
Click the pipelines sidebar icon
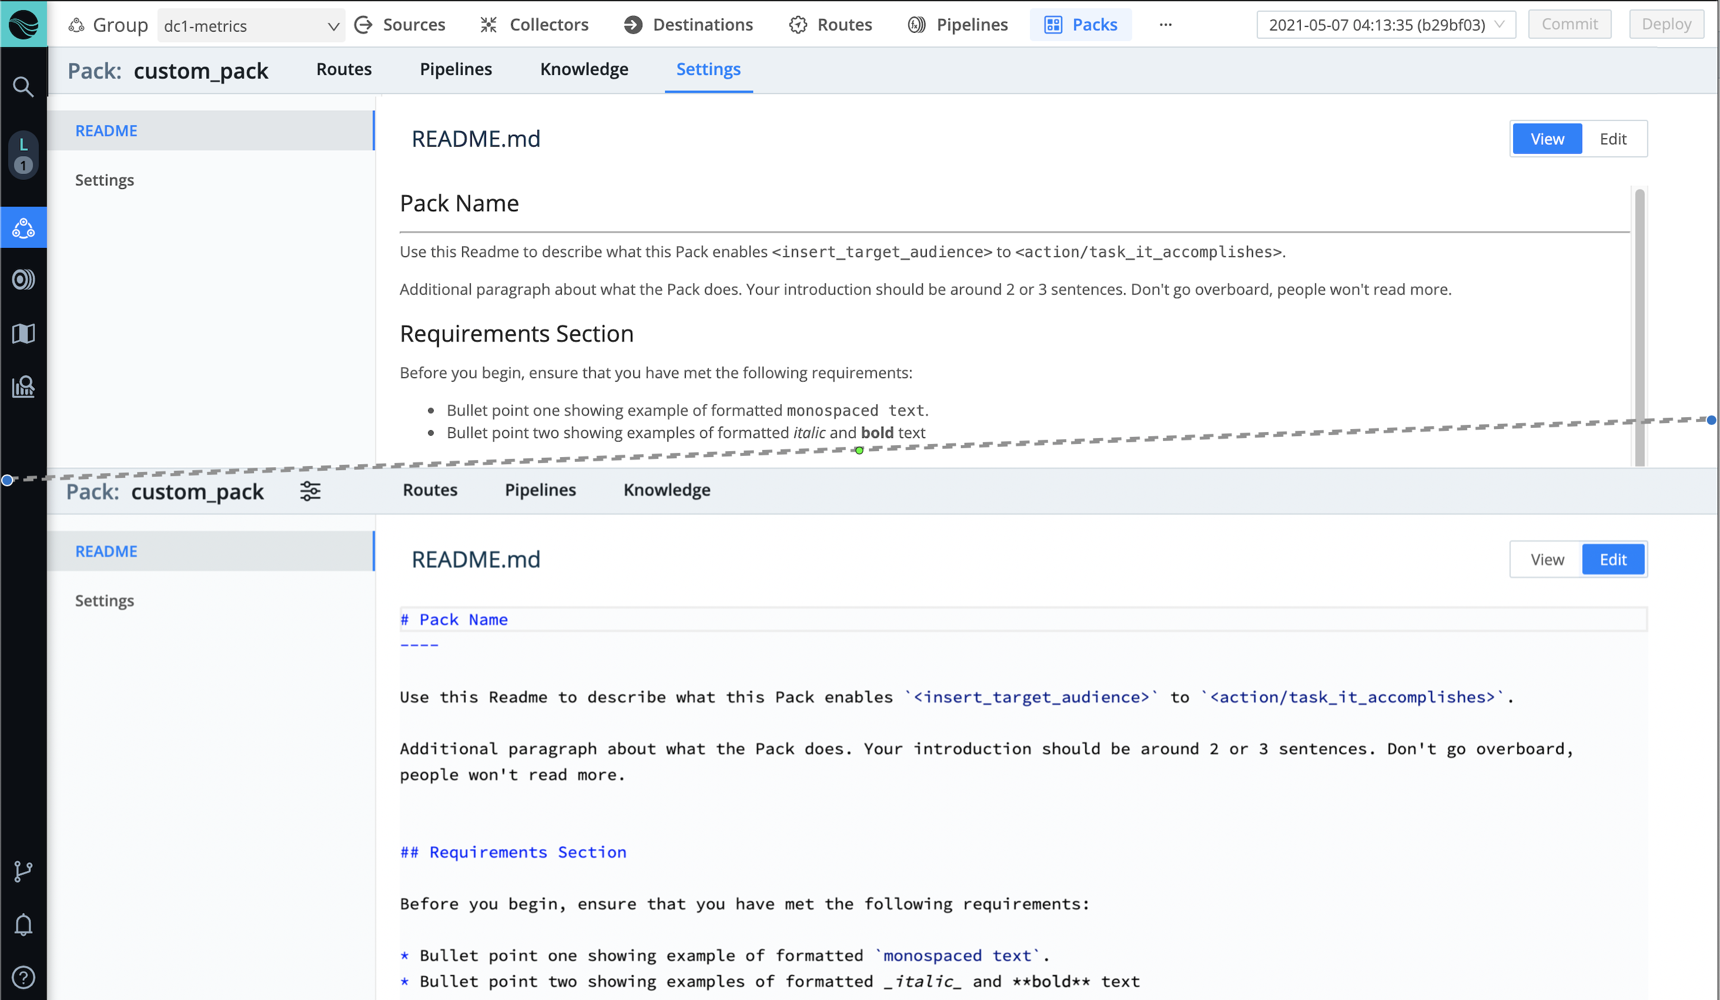coord(23,279)
